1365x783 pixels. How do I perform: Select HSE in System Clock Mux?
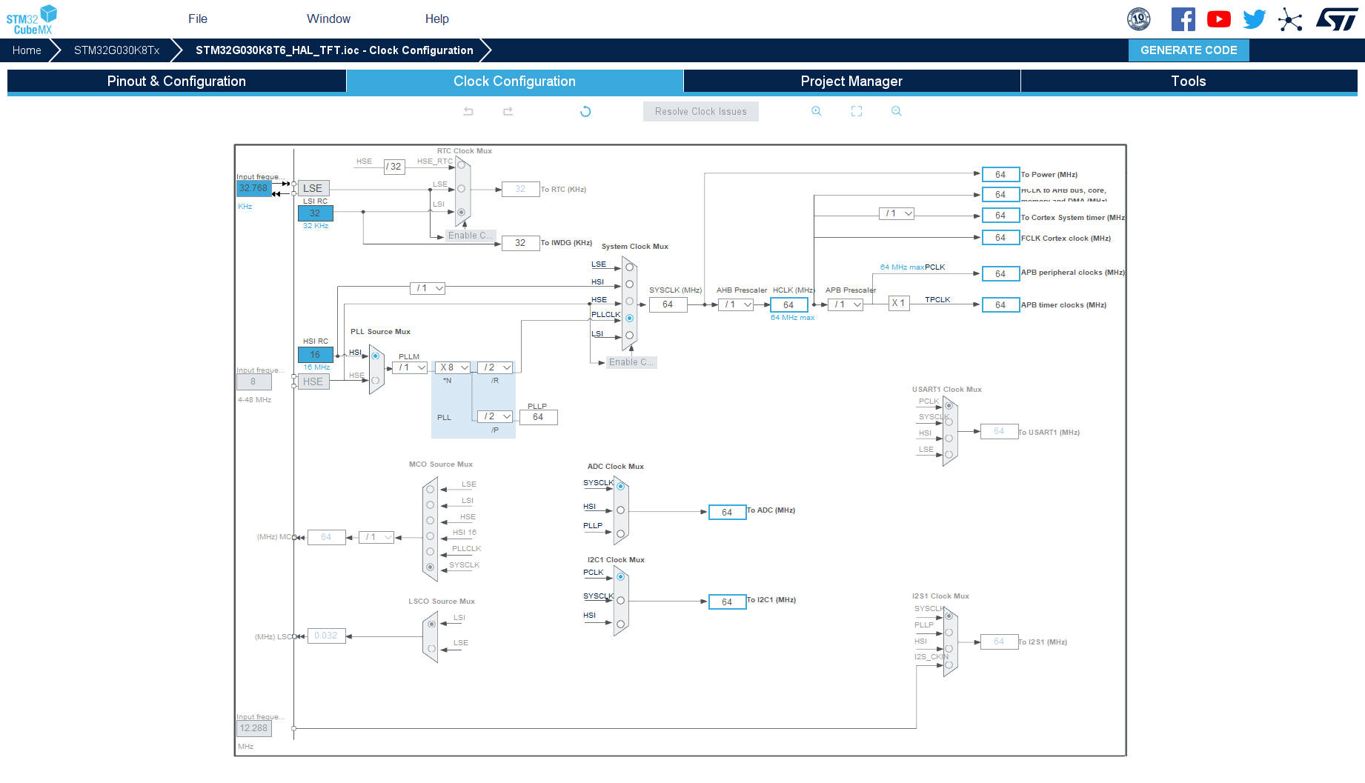click(629, 301)
